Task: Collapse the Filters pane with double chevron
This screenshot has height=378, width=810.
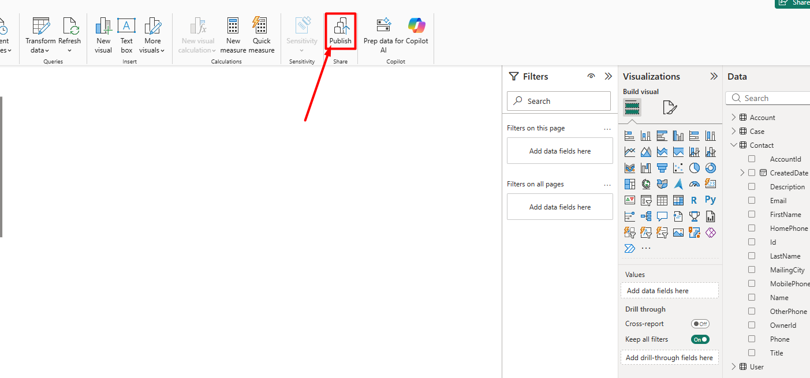Action: tap(608, 76)
